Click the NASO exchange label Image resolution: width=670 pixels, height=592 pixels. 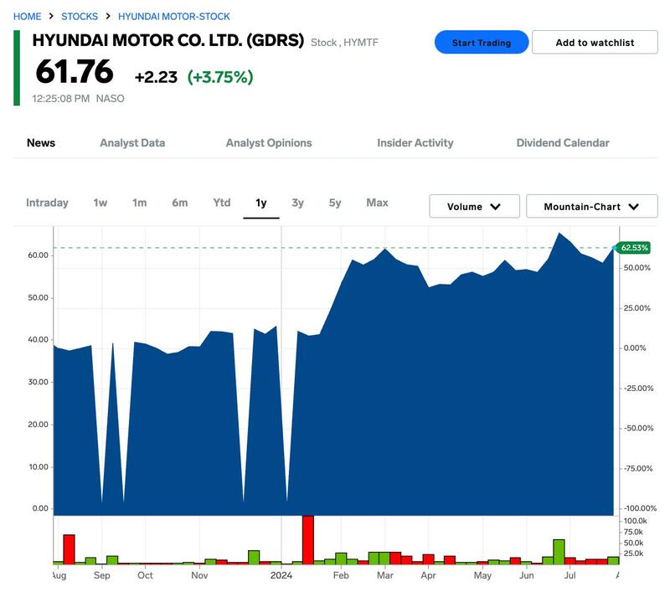click(x=111, y=99)
